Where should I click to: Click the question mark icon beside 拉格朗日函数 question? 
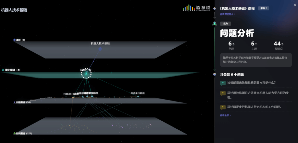223,83
